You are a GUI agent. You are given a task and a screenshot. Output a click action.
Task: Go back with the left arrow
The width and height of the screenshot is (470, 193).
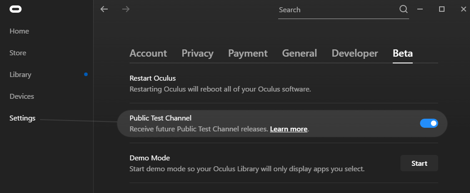coord(104,9)
